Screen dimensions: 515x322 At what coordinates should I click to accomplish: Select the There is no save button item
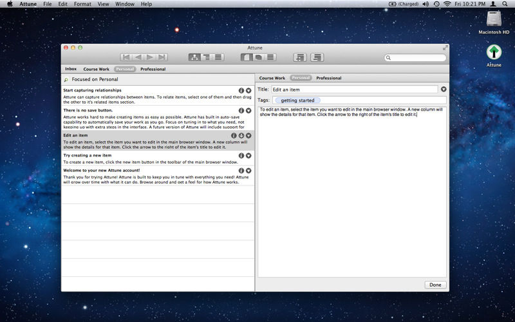158,118
